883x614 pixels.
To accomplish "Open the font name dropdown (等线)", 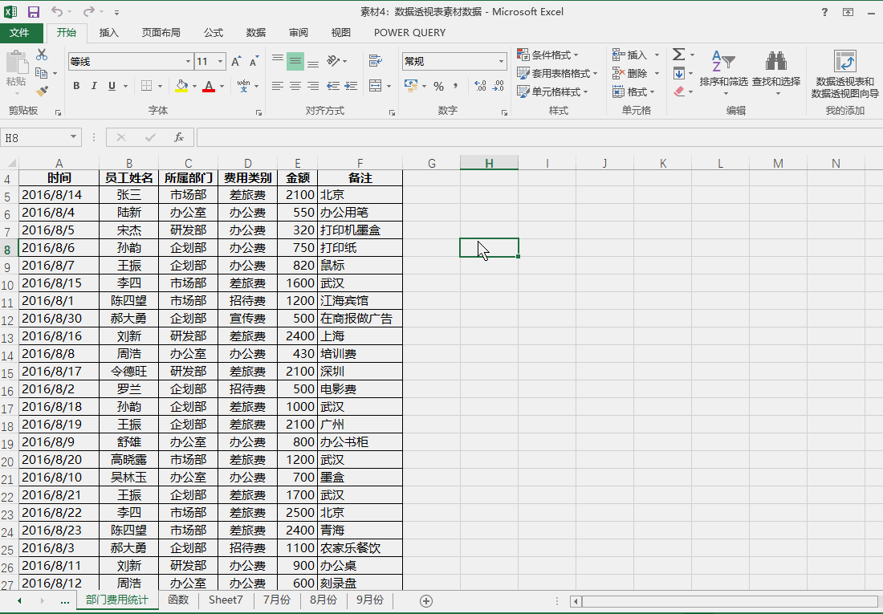I will tap(188, 61).
